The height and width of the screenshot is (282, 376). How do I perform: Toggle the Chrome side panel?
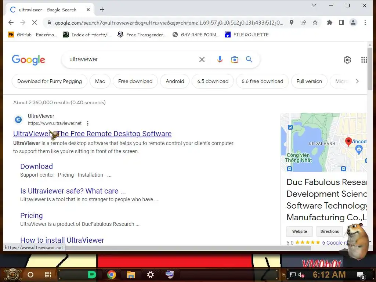pyautogui.click(x=341, y=22)
